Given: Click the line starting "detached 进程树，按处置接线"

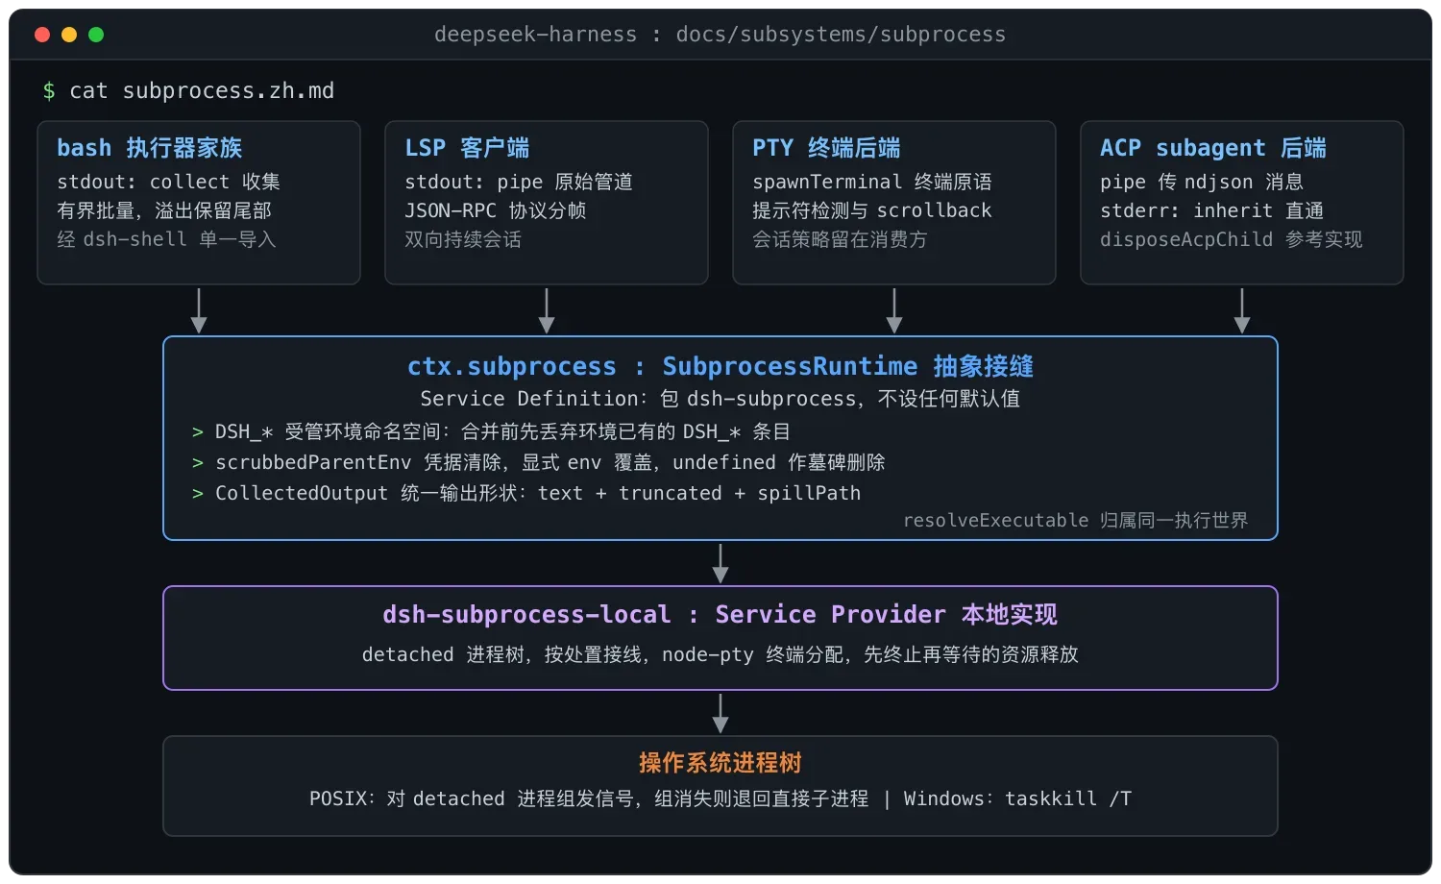Looking at the screenshot, I should click(x=720, y=654).
